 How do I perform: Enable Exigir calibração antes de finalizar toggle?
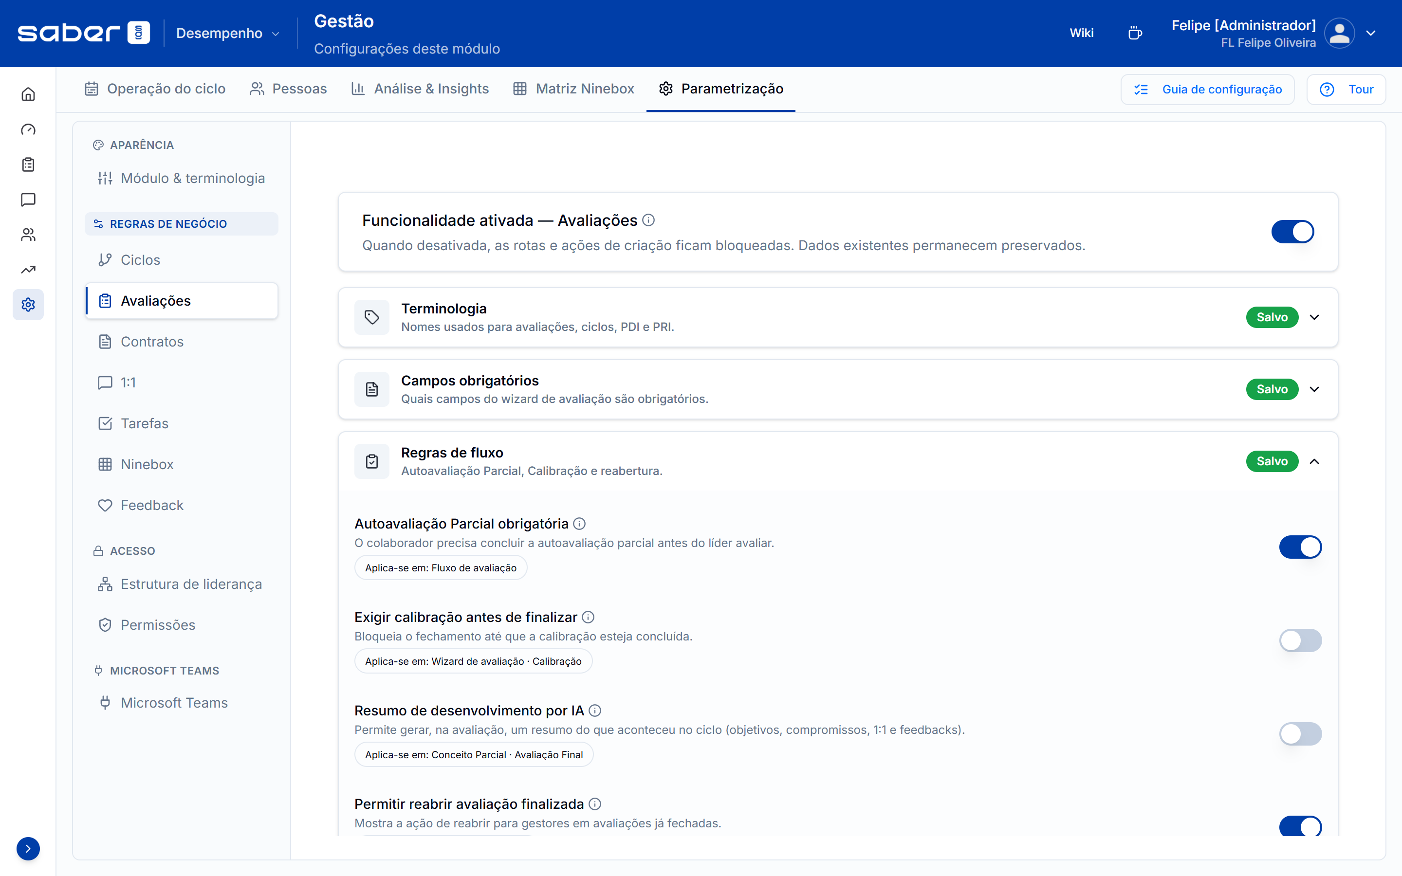pyautogui.click(x=1300, y=640)
